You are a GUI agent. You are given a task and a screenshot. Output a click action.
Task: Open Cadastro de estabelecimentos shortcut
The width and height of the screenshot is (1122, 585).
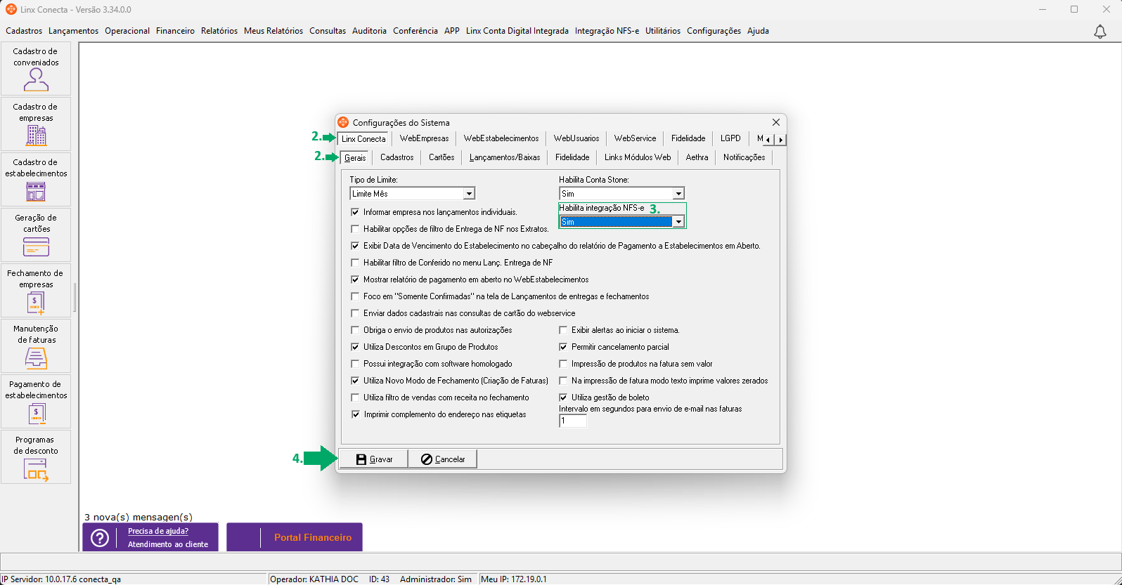tap(36, 180)
